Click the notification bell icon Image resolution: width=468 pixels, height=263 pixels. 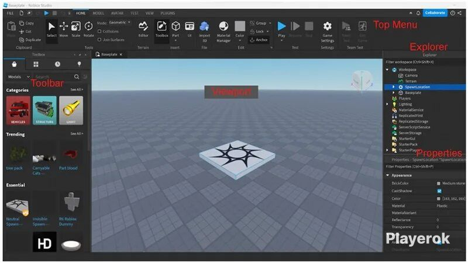pos(418,13)
